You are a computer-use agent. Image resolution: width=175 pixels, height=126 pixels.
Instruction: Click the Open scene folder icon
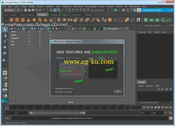coord(29,10)
